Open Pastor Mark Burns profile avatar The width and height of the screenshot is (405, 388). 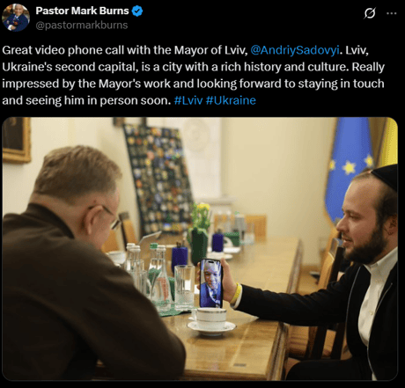(16, 18)
